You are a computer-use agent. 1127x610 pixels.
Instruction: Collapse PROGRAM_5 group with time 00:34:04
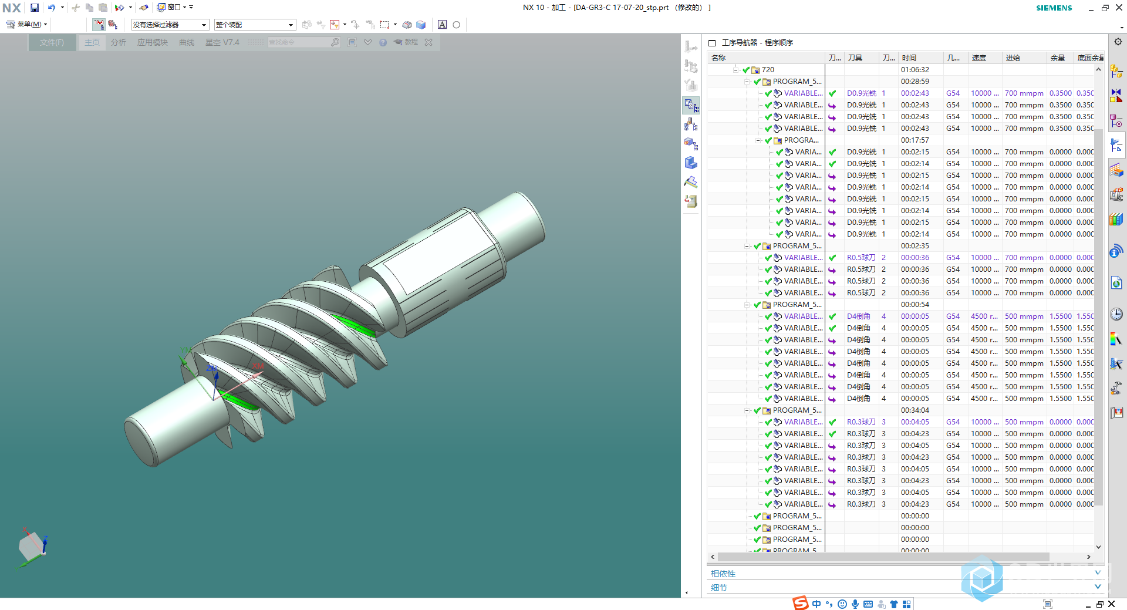coord(747,410)
